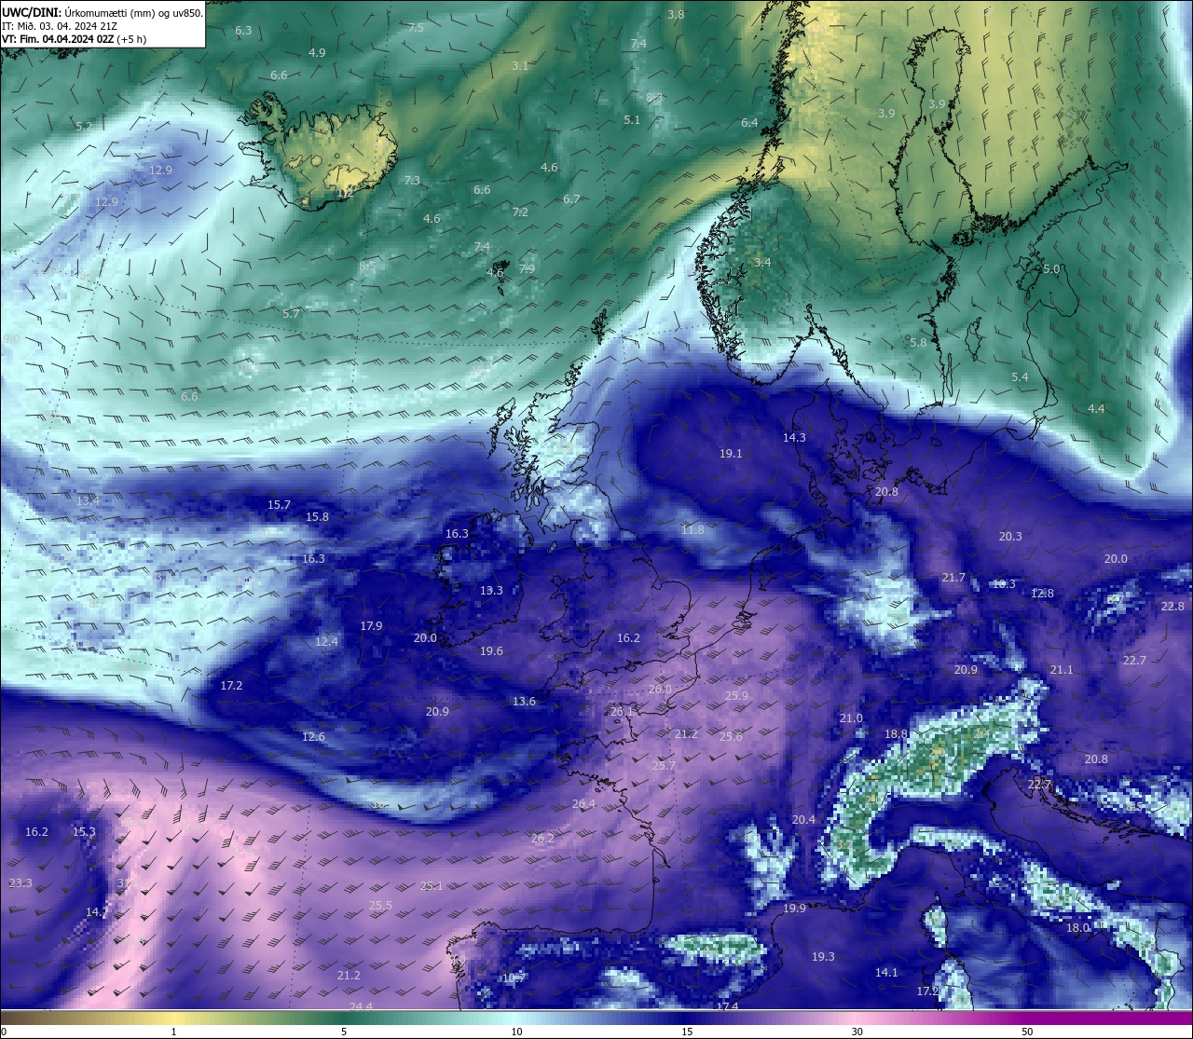The width and height of the screenshot is (1193, 1039).
Task: Click the map value 18.0
Action: point(1077,928)
